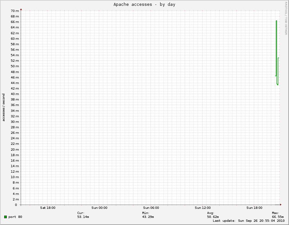Select the Avg value '50.62m'

[x=213, y=217]
